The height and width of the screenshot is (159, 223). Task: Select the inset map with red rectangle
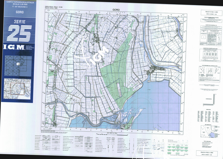tap(17, 89)
